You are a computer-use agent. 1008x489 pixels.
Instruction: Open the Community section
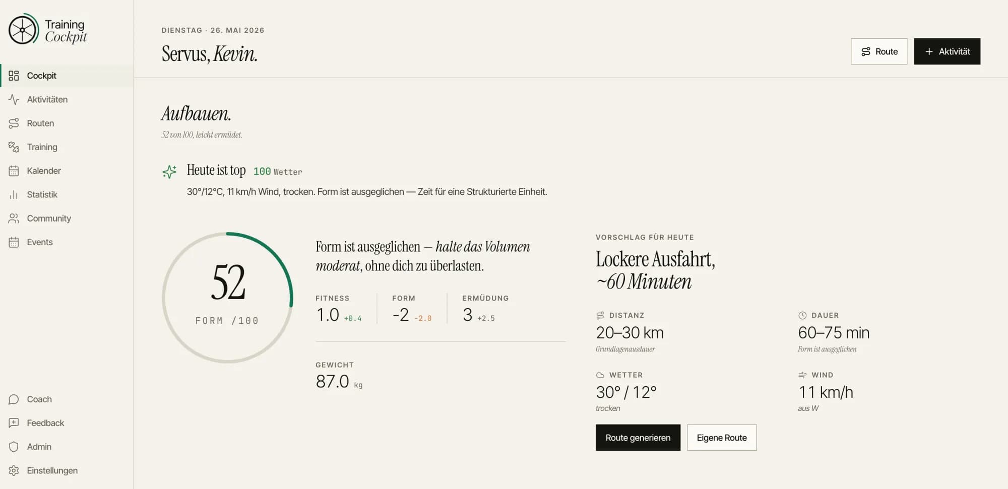coord(67,218)
